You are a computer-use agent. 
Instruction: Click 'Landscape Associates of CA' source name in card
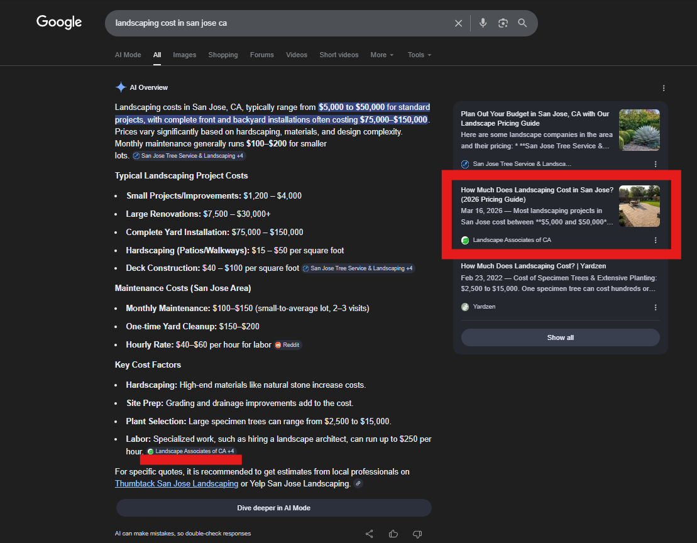tap(512, 240)
